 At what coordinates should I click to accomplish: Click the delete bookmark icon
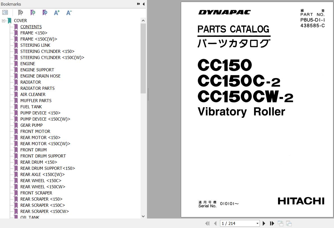coord(20,13)
